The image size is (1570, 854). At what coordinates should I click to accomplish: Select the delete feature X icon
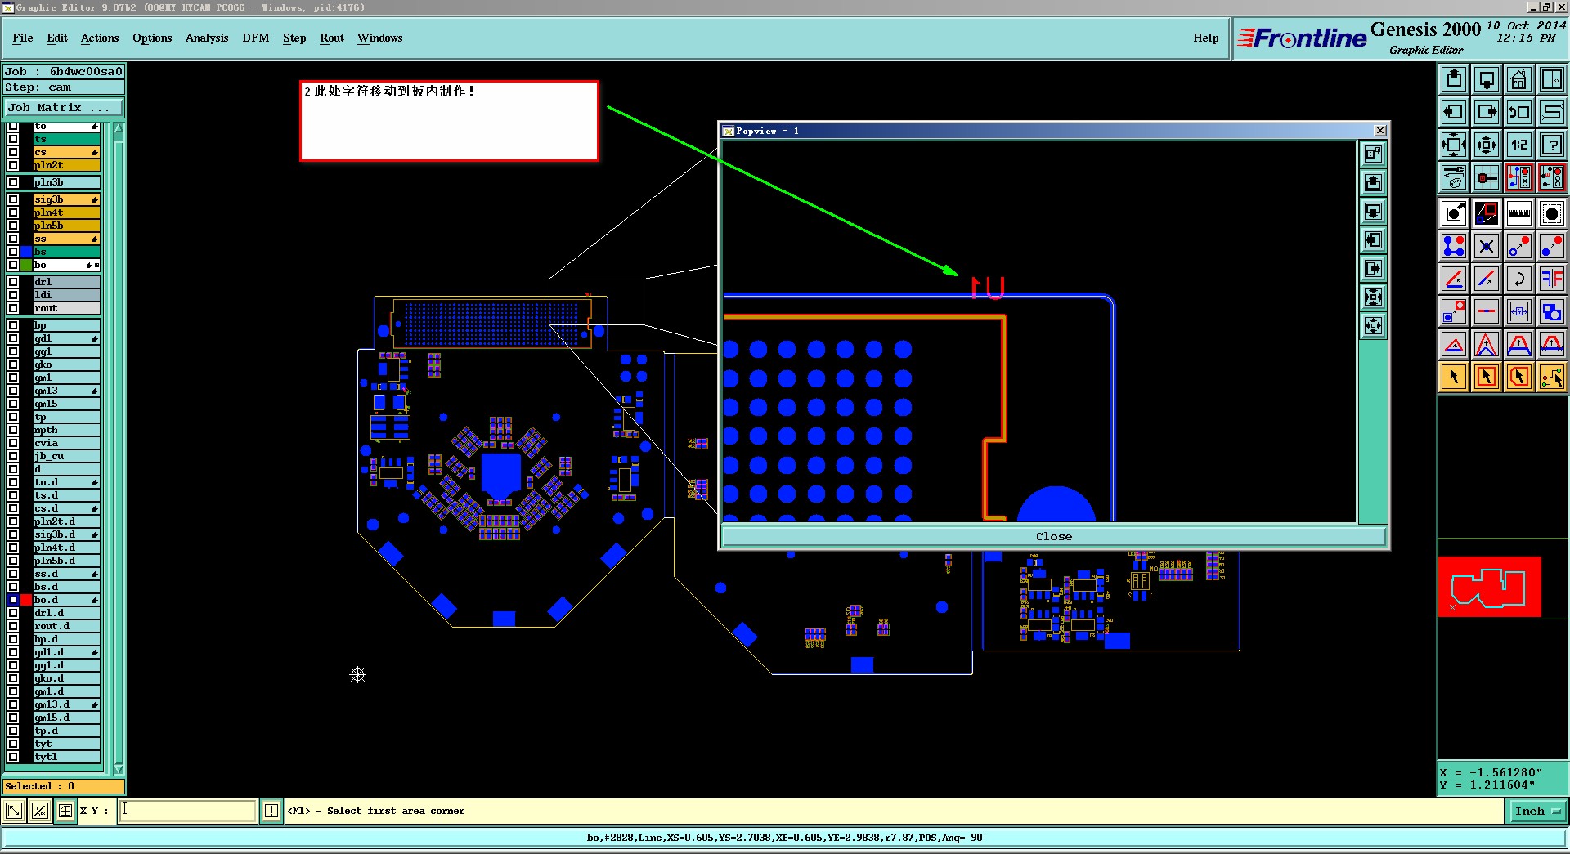(1487, 246)
